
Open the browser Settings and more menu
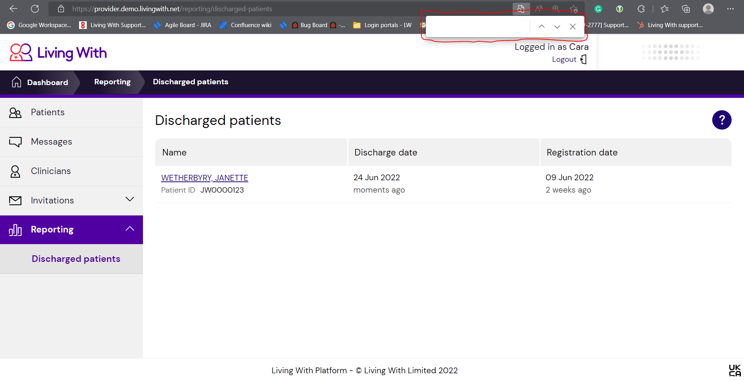pos(730,9)
